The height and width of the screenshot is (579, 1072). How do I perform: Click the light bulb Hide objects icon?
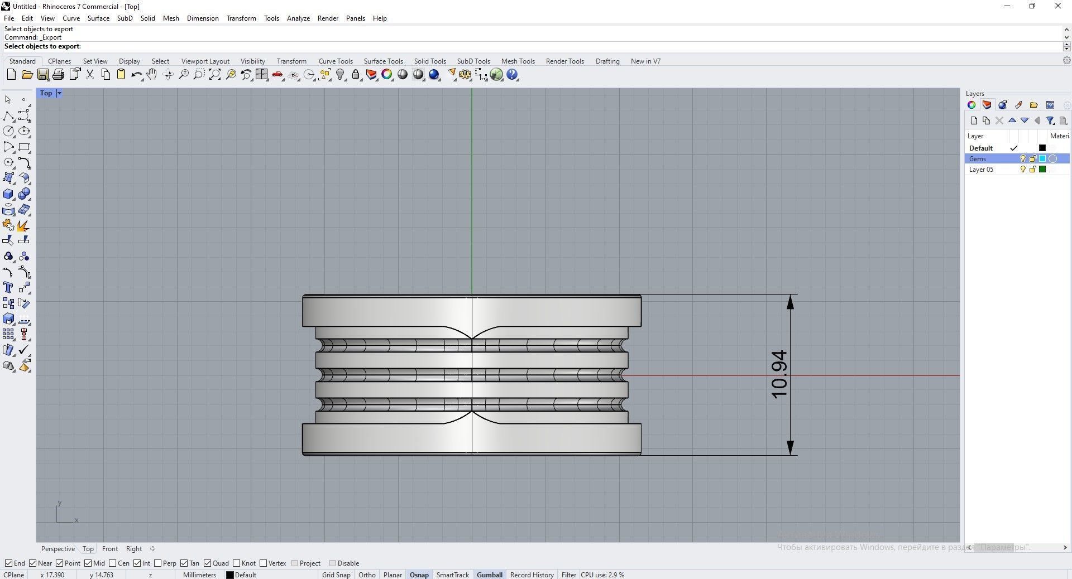point(340,75)
